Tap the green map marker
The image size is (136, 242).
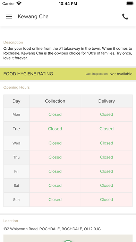point(68,241)
